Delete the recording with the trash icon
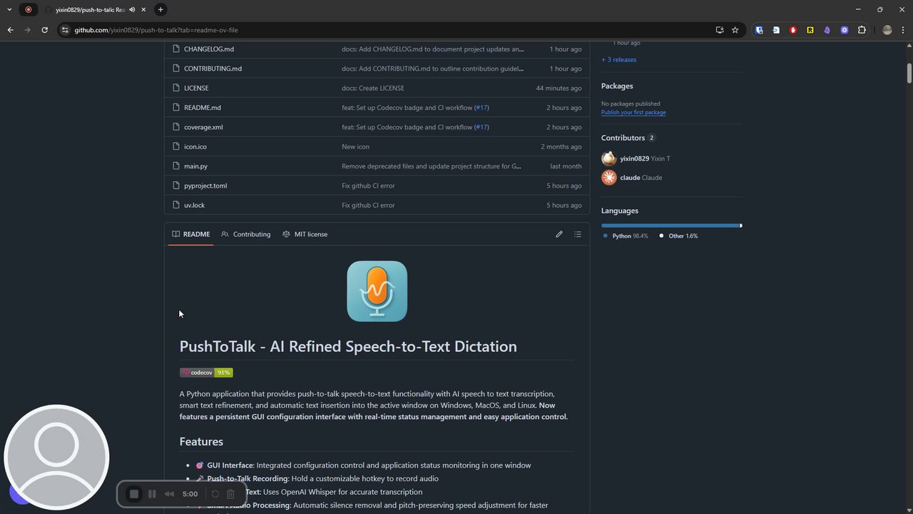 pyautogui.click(x=230, y=494)
